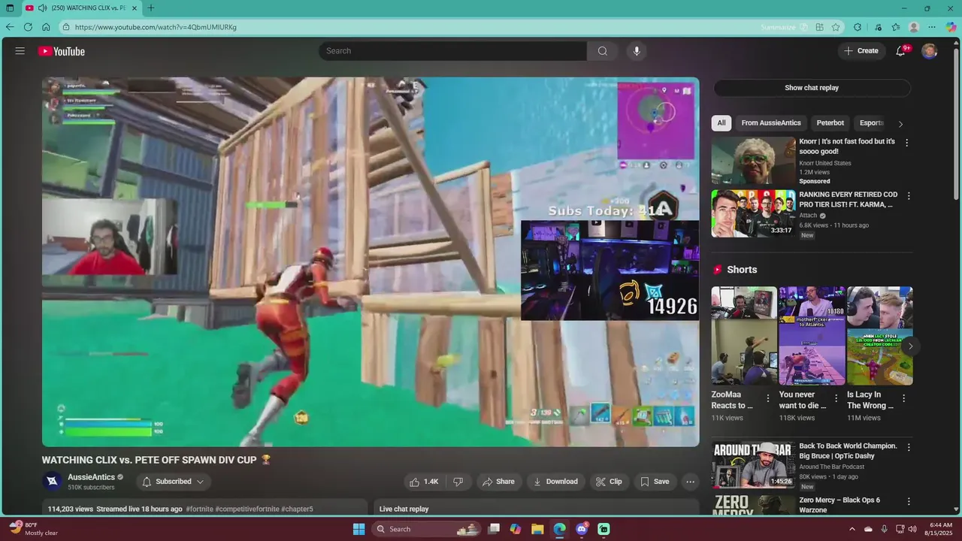Screen dimensions: 962x541
Task: Show hidden system tray icons
Action: pyautogui.click(x=852, y=529)
